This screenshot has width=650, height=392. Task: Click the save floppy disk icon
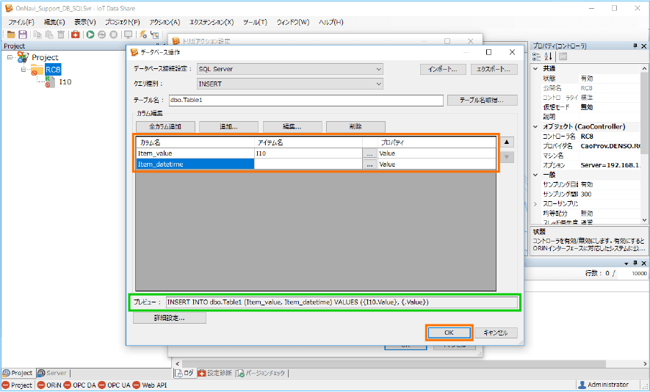pyautogui.click(x=23, y=35)
